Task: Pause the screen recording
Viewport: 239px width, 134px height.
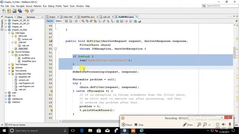Action: [x=127, y=125]
